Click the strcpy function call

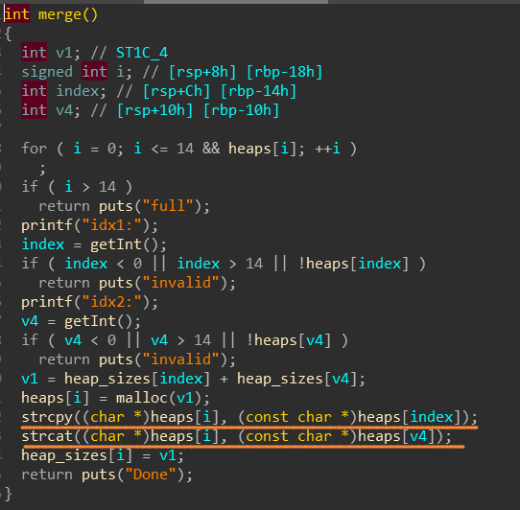47,417
